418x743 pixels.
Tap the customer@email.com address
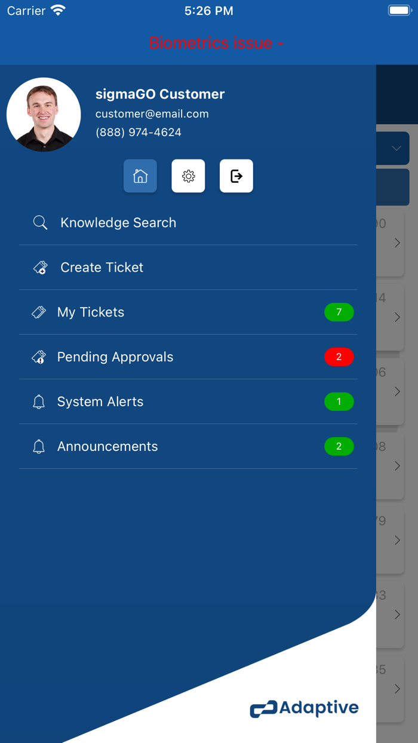tap(152, 114)
